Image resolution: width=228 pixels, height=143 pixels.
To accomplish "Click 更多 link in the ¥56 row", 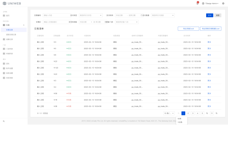I will [x=209, y=93].
